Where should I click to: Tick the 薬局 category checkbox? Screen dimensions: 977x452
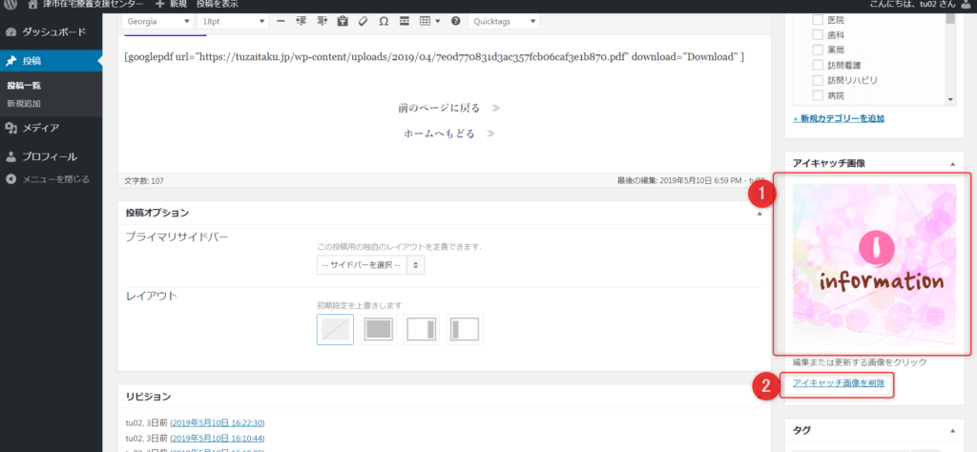click(x=818, y=51)
